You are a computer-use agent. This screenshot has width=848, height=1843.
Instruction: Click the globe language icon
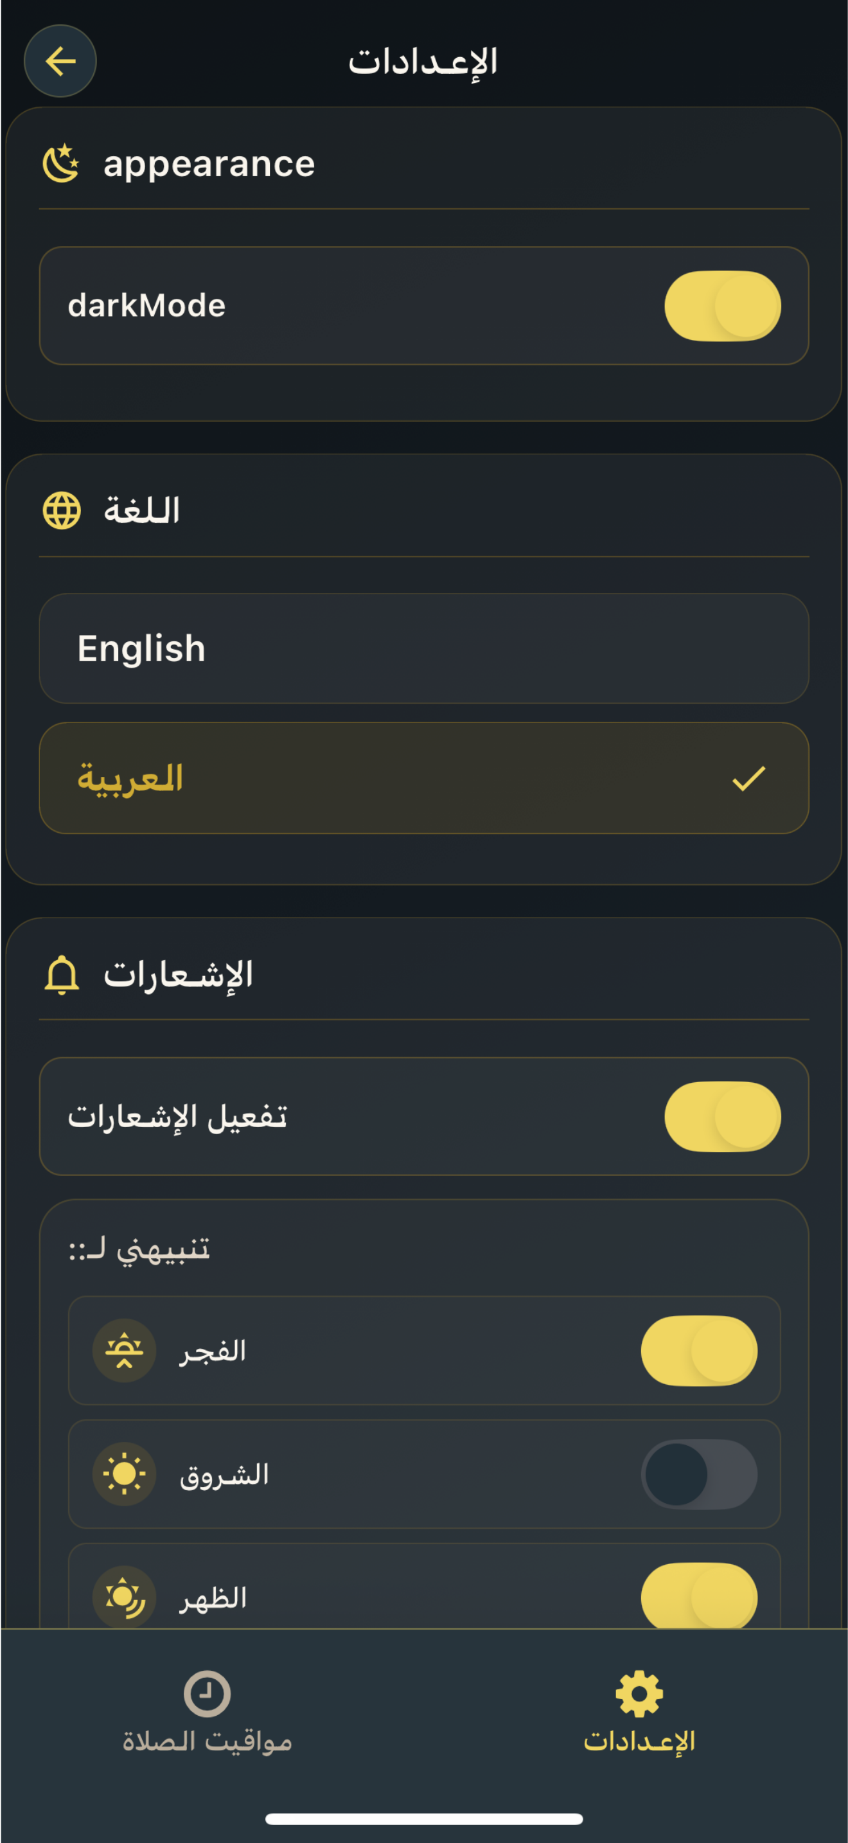tap(62, 510)
